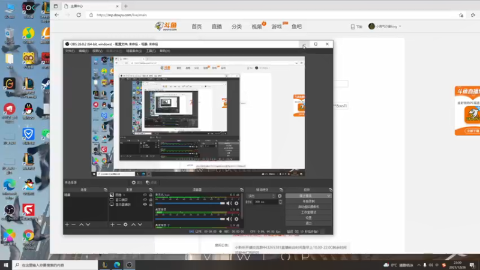Click the browser back arrow
This screenshot has height=270, width=480.
[56, 15]
